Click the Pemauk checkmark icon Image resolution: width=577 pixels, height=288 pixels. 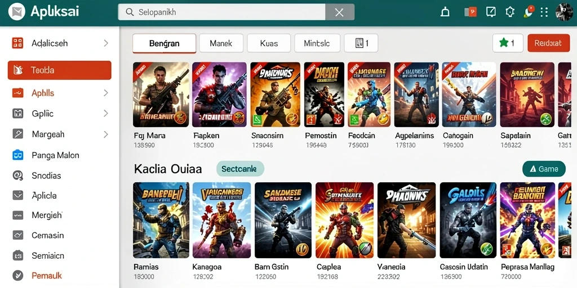17,275
